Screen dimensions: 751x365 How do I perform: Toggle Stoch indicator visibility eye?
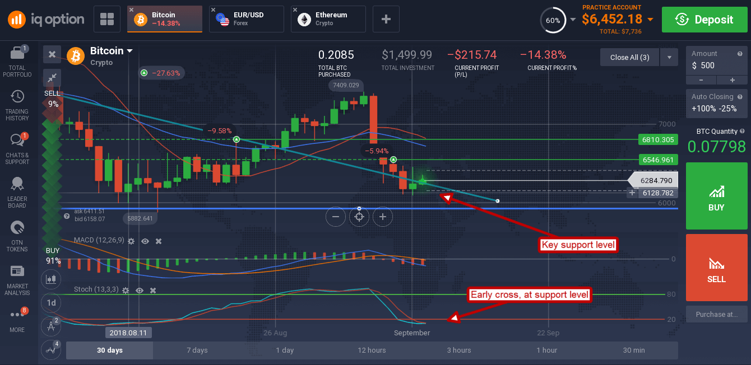139,290
